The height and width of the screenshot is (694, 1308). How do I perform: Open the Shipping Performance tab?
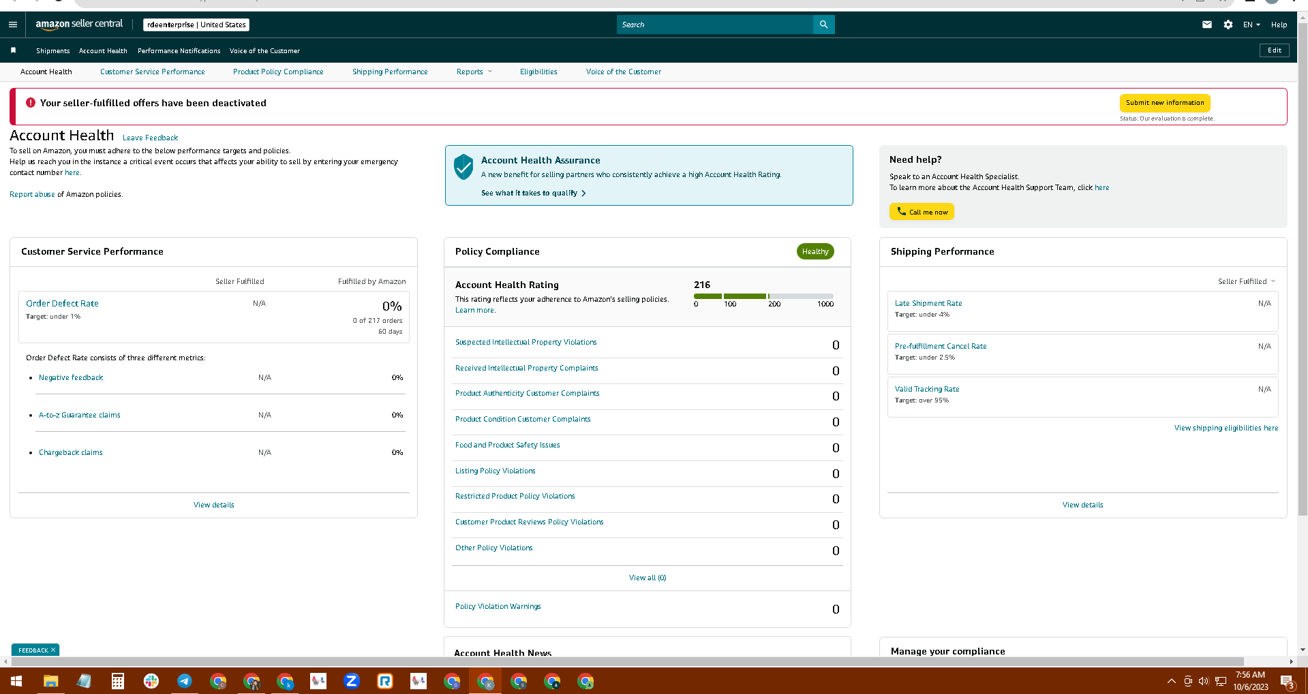390,72
